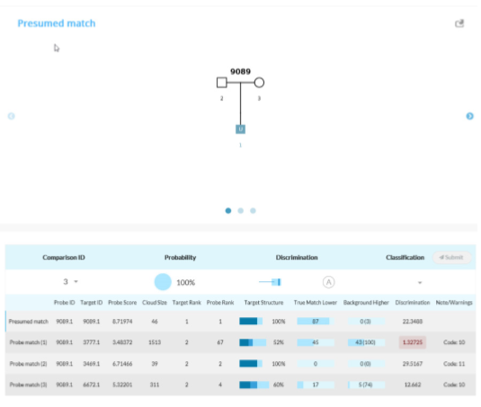Screen dimensions: 481x407
Task: Show the first carousel slide dot
Action: pyautogui.click(x=228, y=210)
